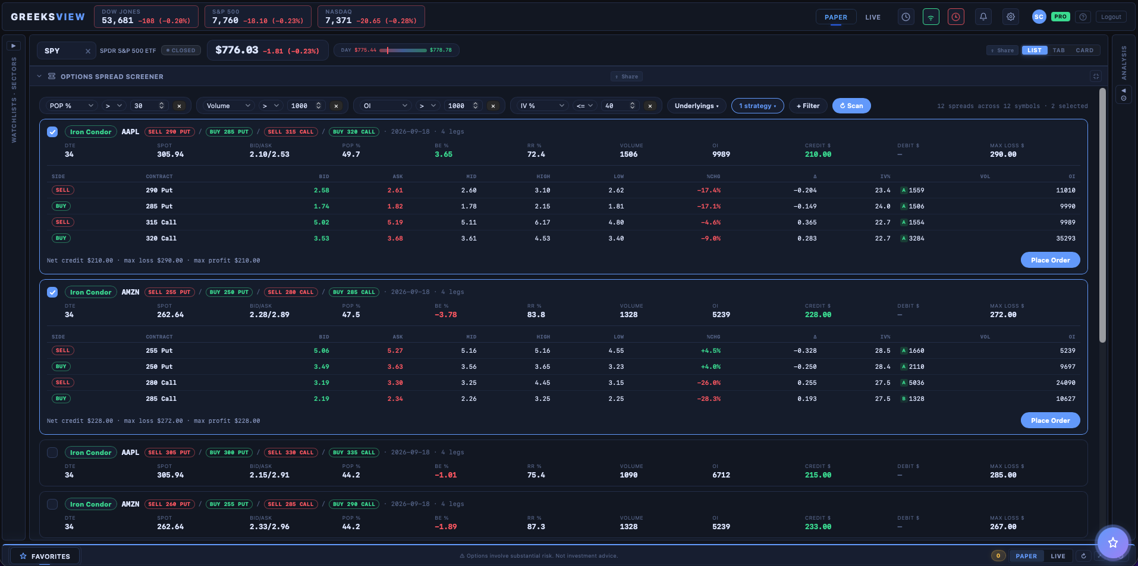Open the POP % metric dropdown
This screenshot has height=566, width=1138.
pyautogui.click(x=71, y=106)
